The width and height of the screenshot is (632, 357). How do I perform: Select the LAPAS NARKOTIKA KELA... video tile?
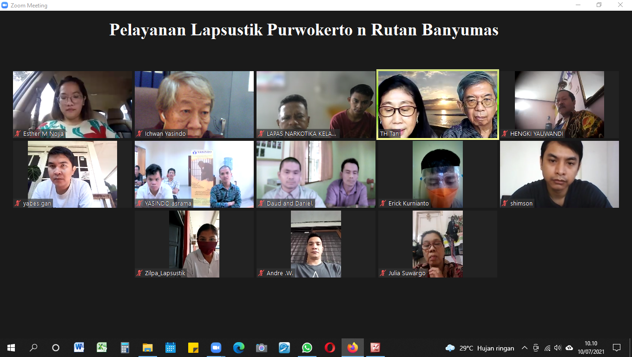316,105
